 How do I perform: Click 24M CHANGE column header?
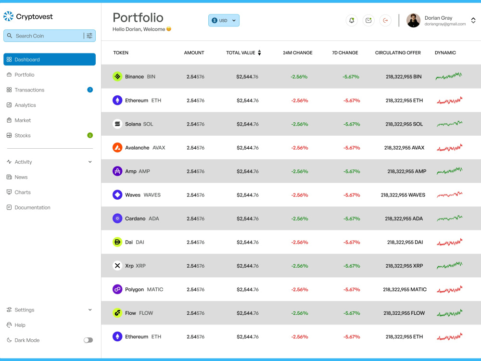point(298,53)
